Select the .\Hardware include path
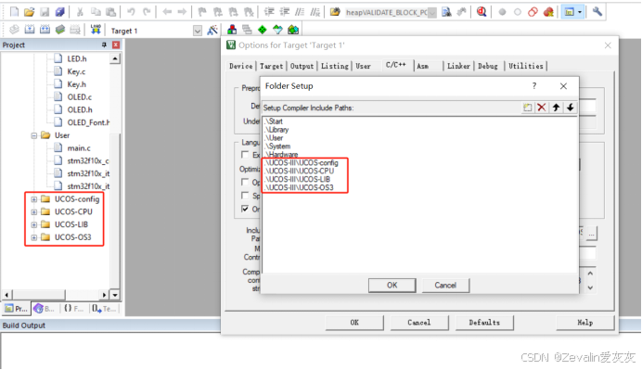This screenshot has width=642, height=370. tap(281, 155)
